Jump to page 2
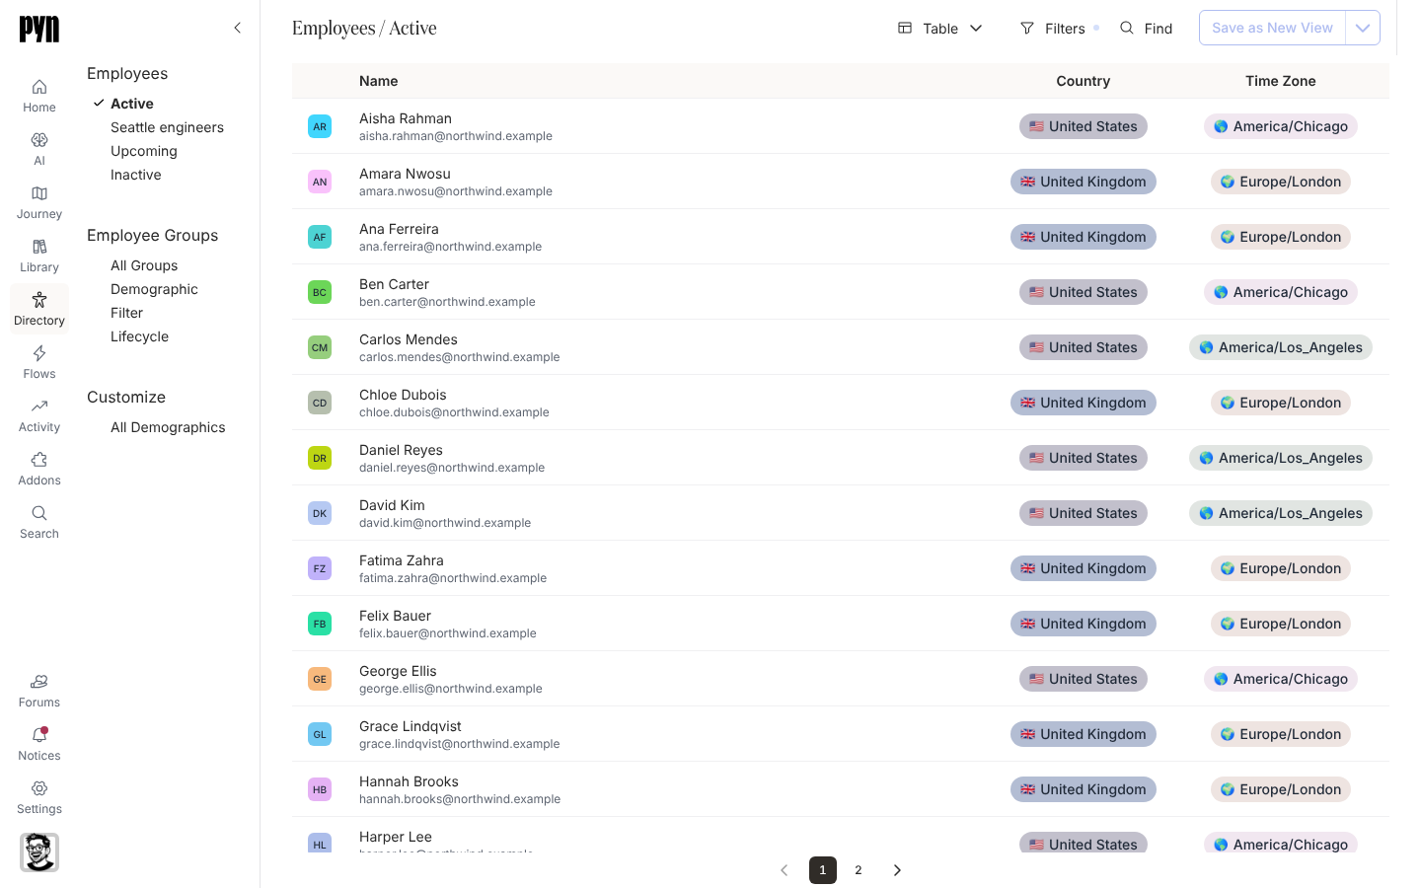This screenshot has height=888, width=1421. [x=859, y=870]
